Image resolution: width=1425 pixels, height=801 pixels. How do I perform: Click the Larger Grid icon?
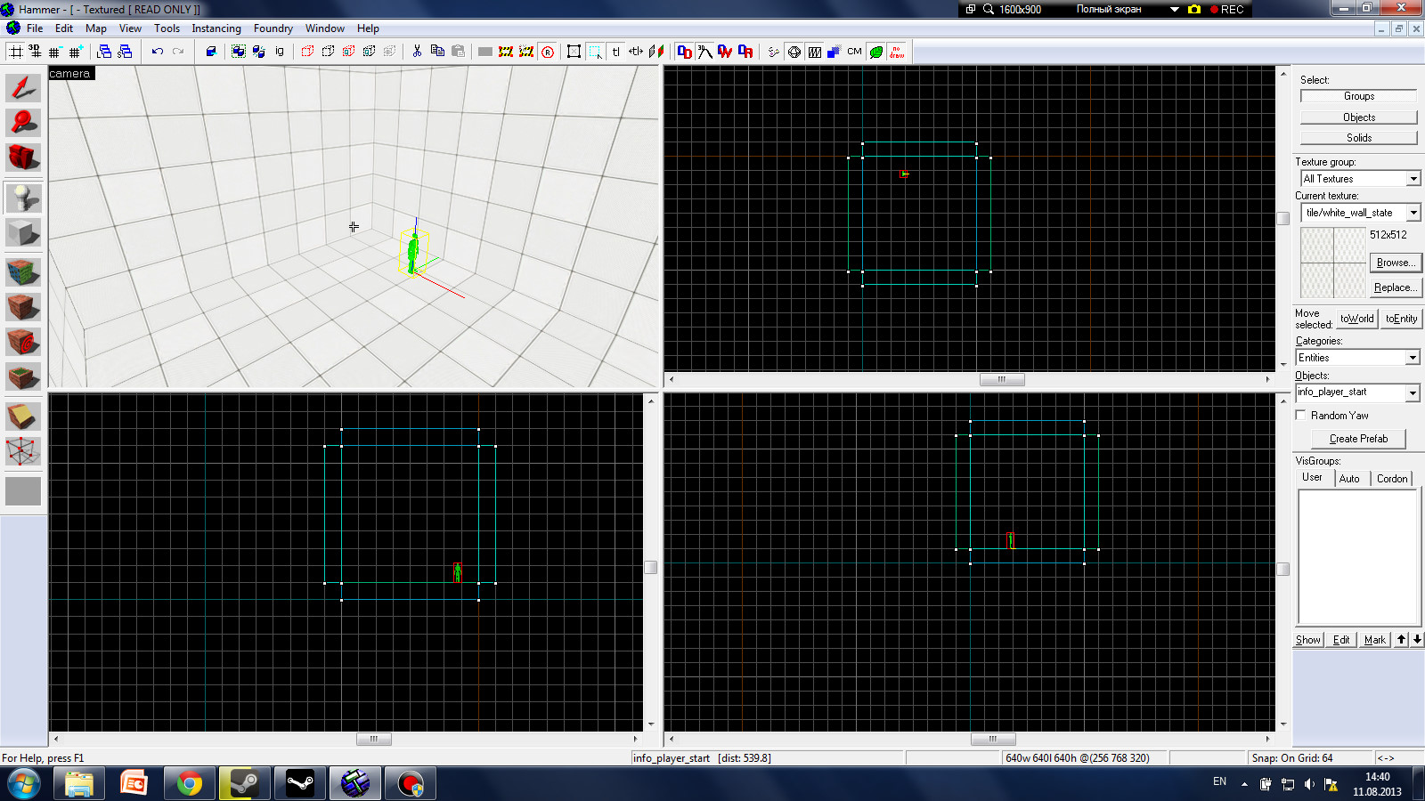point(75,52)
